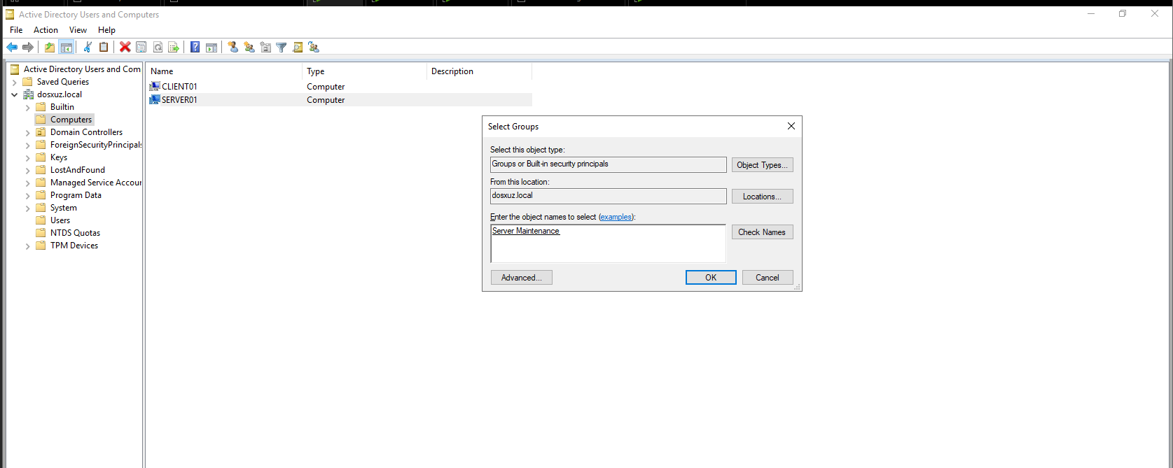The image size is (1173, 468).
Task: Click the Back arrow in toolbar
Action: [12, 47]
